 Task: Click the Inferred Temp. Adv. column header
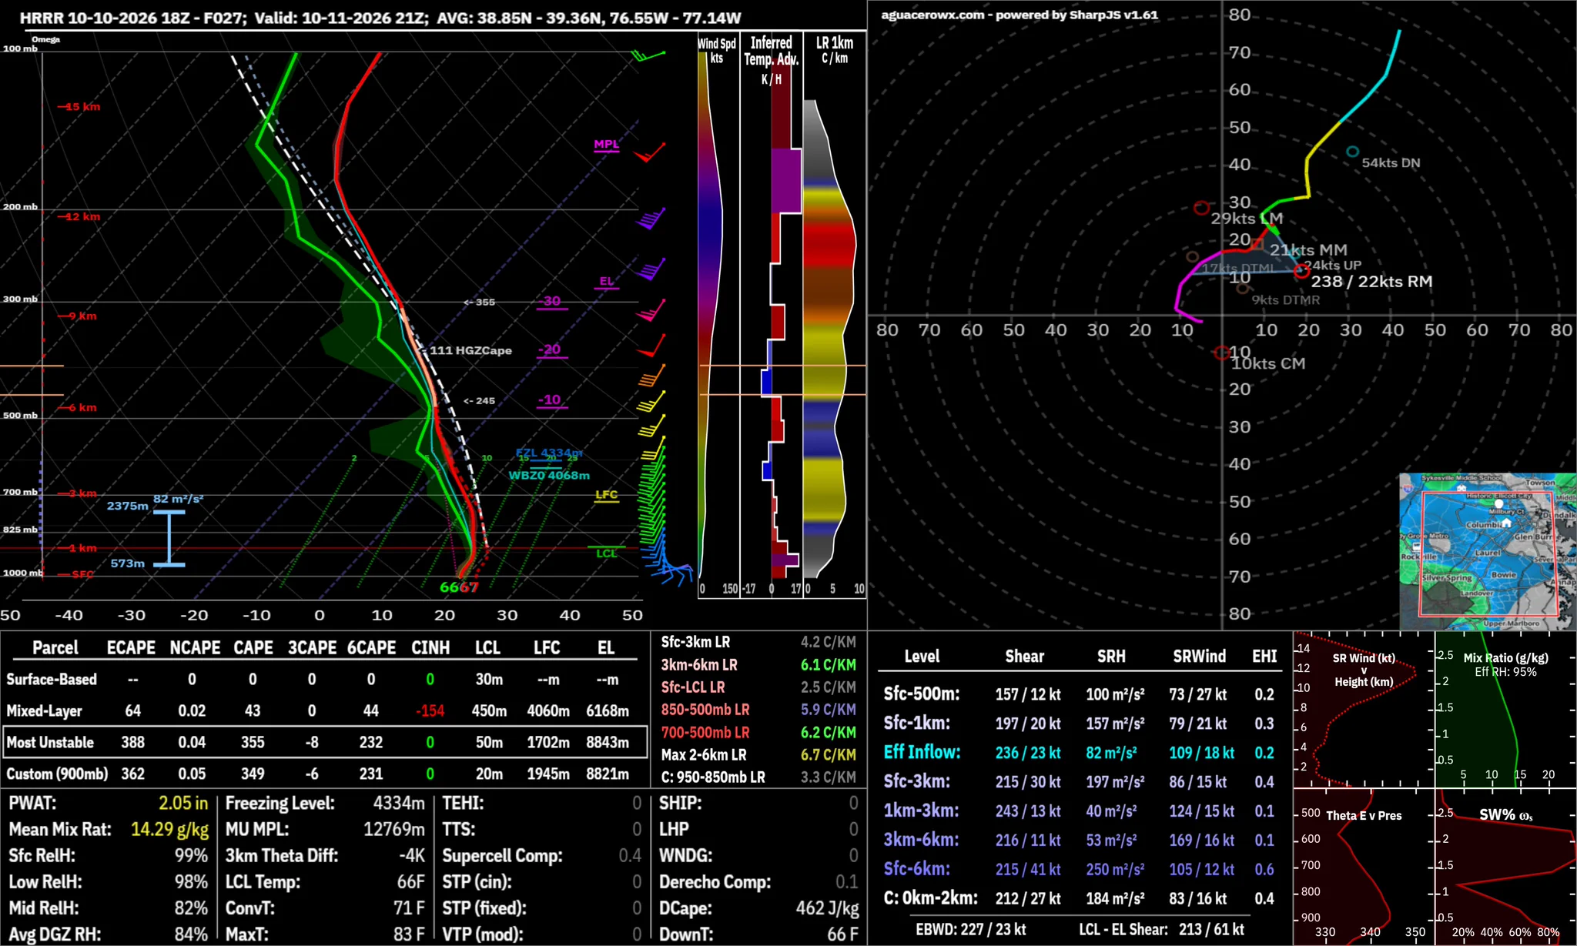pyautogui.click(x=771, y=60)
